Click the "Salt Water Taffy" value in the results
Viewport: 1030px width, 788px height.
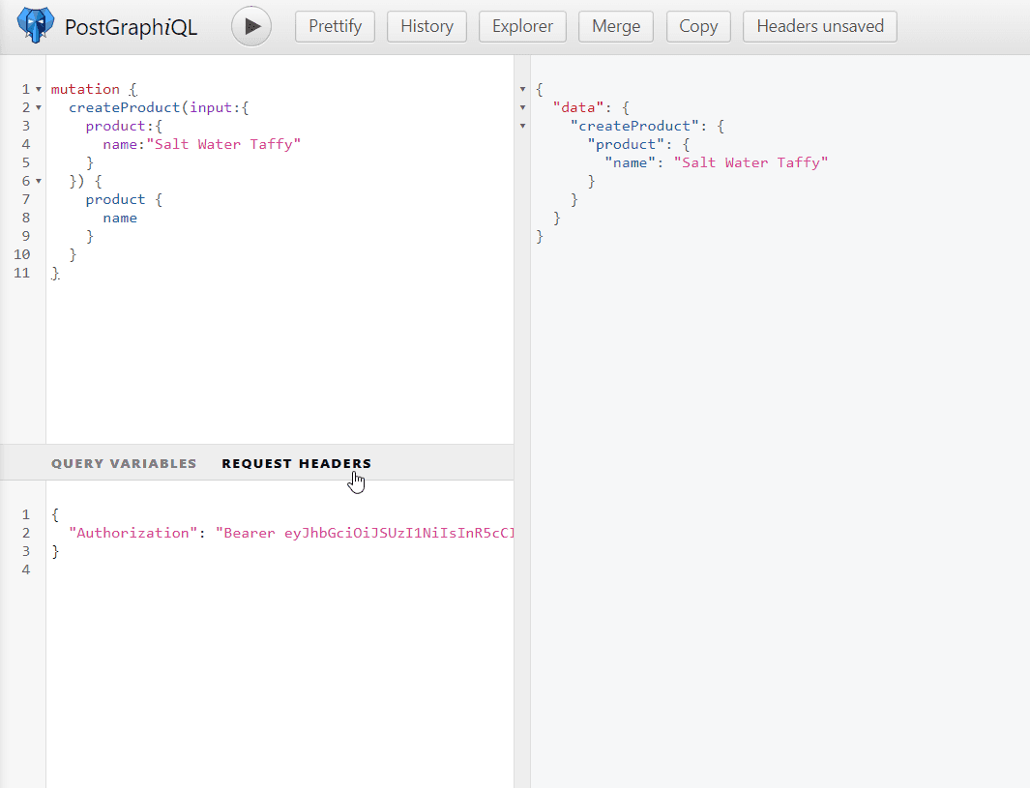coord(750,162)
